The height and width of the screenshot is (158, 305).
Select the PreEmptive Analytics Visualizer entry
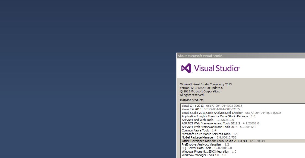coord(243,144)
